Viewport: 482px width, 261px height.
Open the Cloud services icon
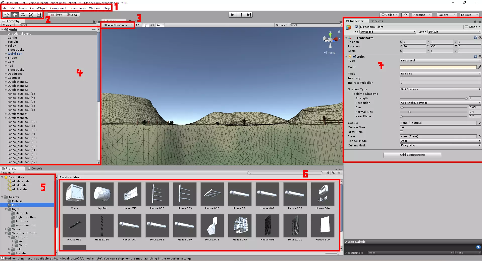tap(405, 15)
